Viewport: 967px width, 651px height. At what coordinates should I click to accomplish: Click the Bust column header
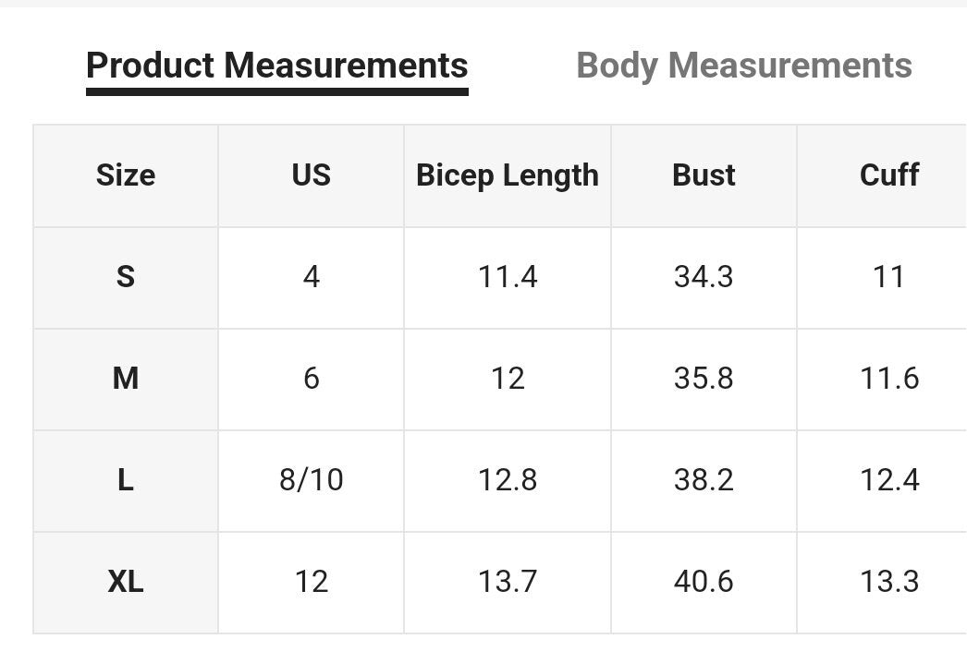click(x=704, y=175)
